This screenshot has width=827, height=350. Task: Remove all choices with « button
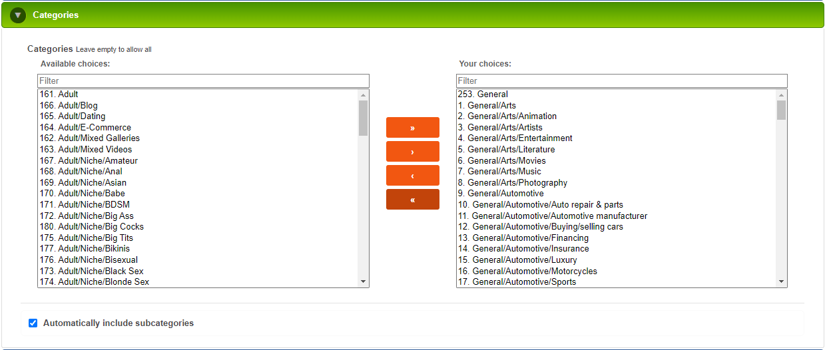pos(413,200)
